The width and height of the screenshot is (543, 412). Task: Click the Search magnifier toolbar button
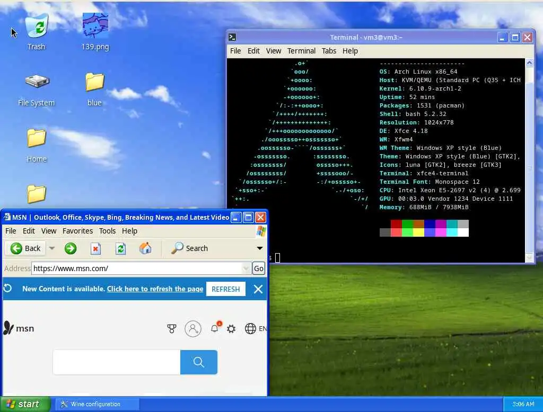[x=189, y=248]
